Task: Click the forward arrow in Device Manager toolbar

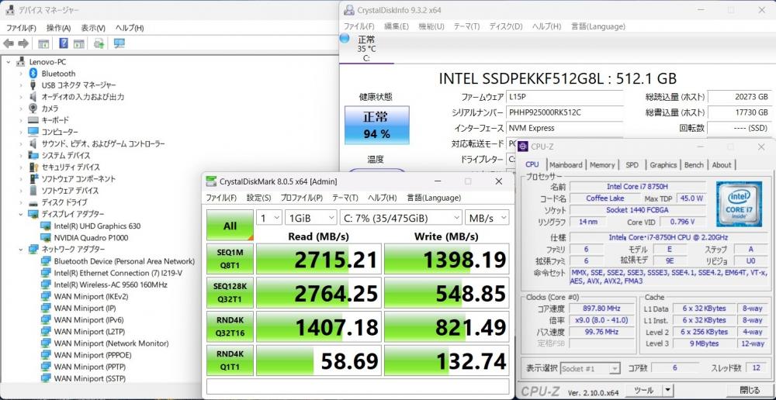Action: pyautogui.click(x=23, y=43)
